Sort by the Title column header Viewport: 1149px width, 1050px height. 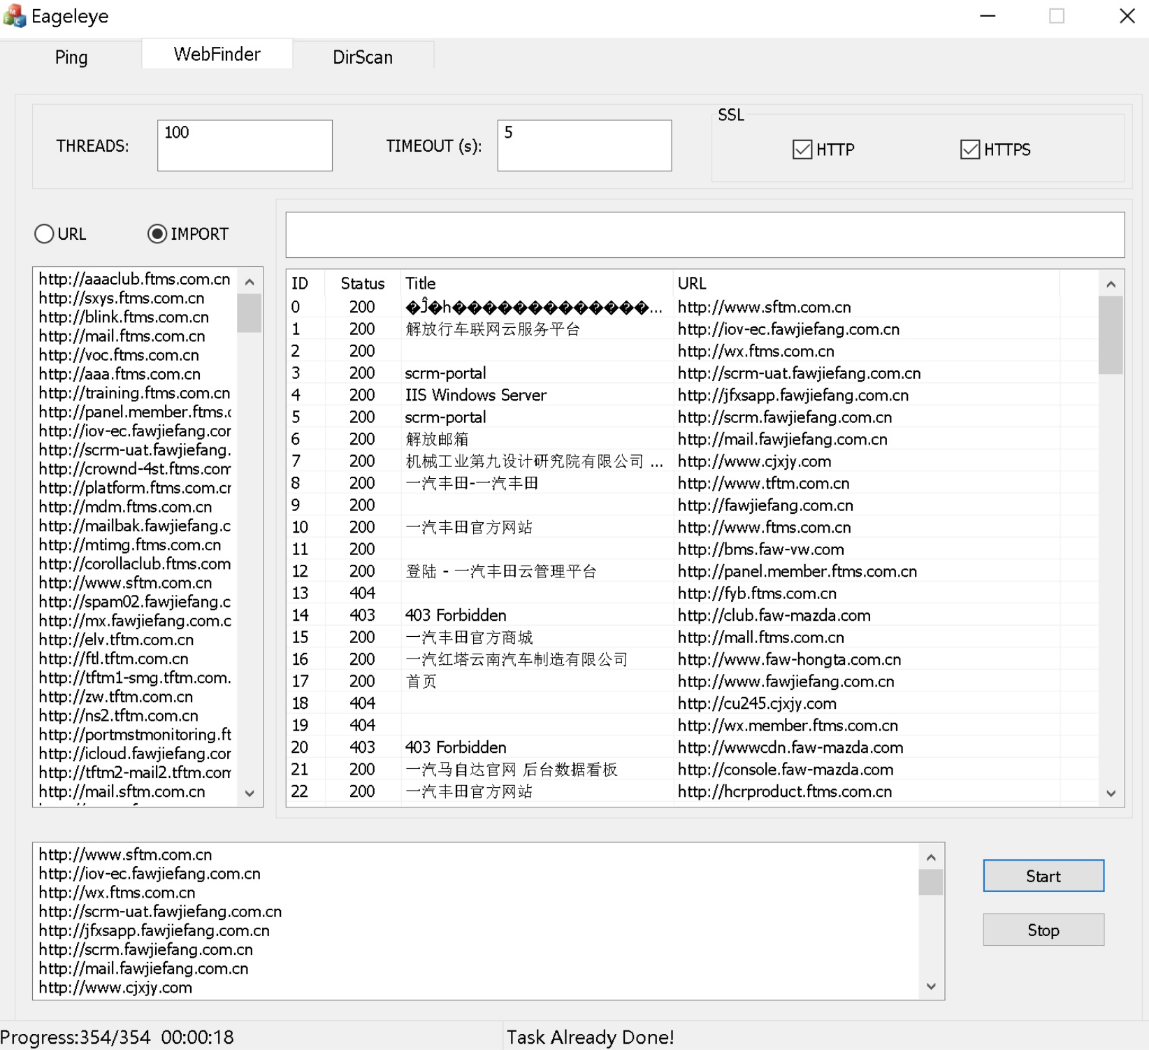point(537,283)
